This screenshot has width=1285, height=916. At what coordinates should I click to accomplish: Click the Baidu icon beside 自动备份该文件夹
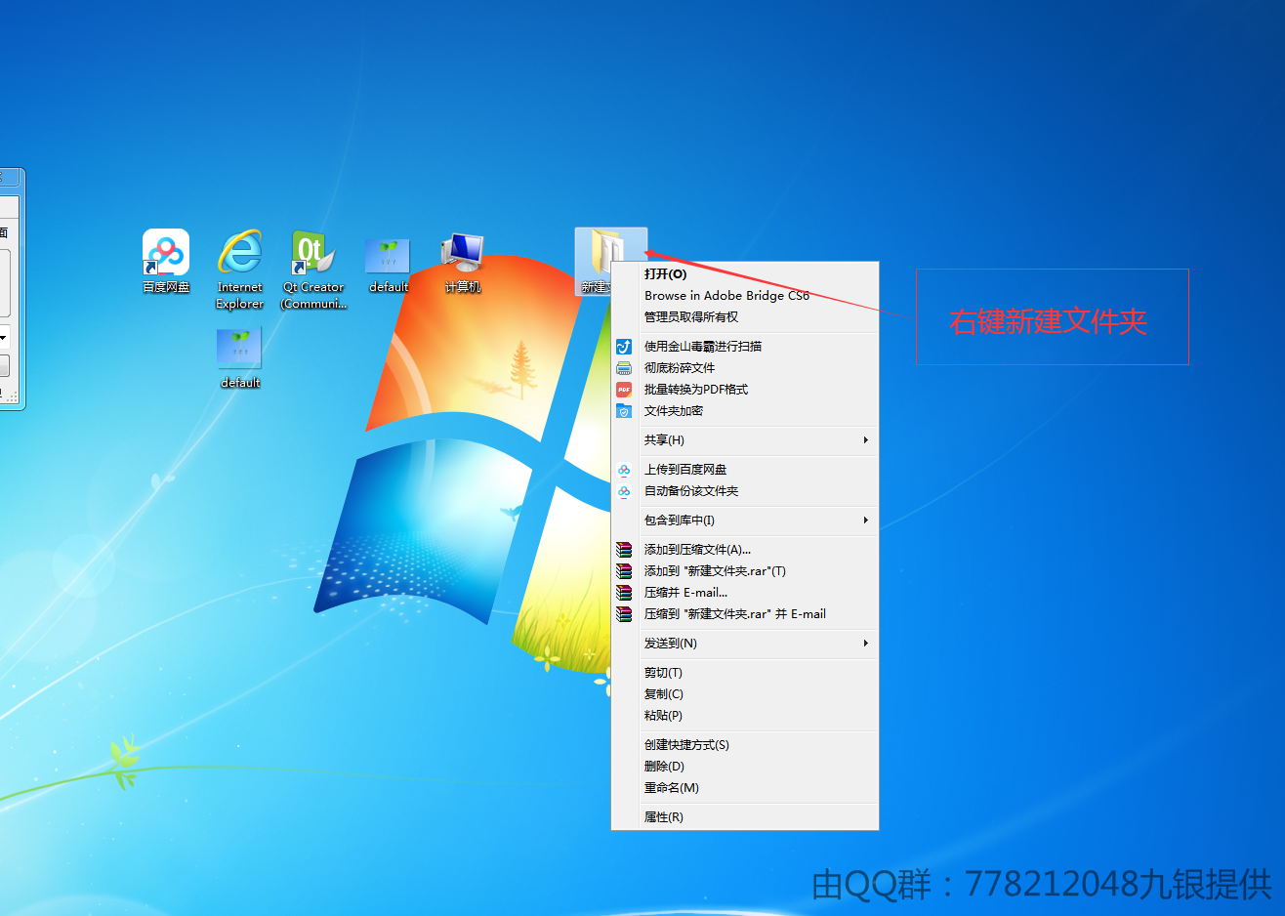pyautogui.click(x=624, y=491)
